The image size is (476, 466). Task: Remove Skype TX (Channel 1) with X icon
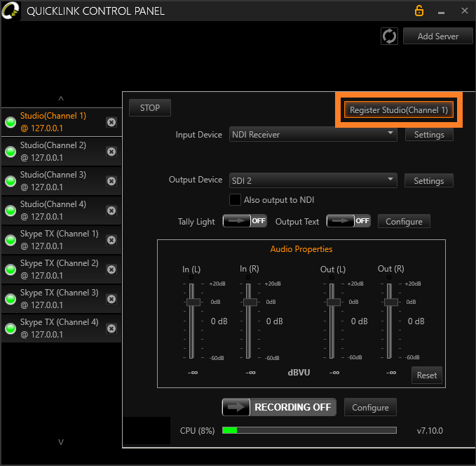point(111,240)
